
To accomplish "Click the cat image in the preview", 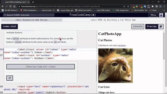I will tap(115, 66).
